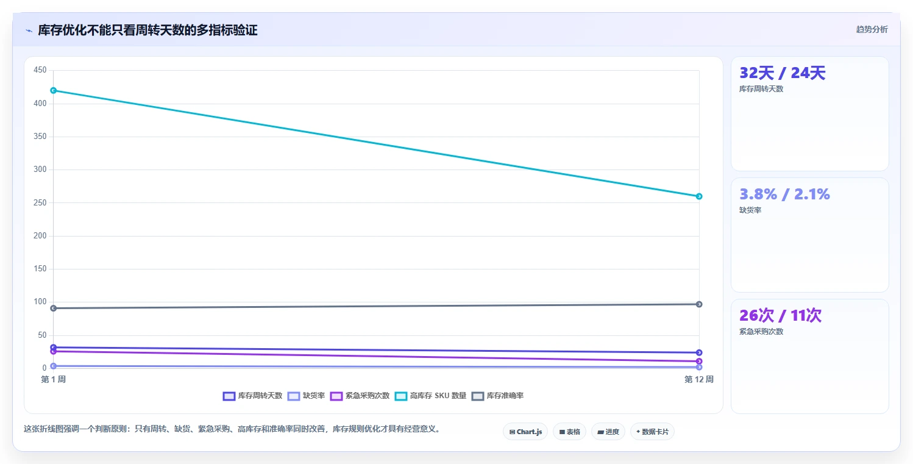This screenshot has width=913, height=464.
Task: Click 缺货率 data point at 第 1 周
Action: point(54,366)
